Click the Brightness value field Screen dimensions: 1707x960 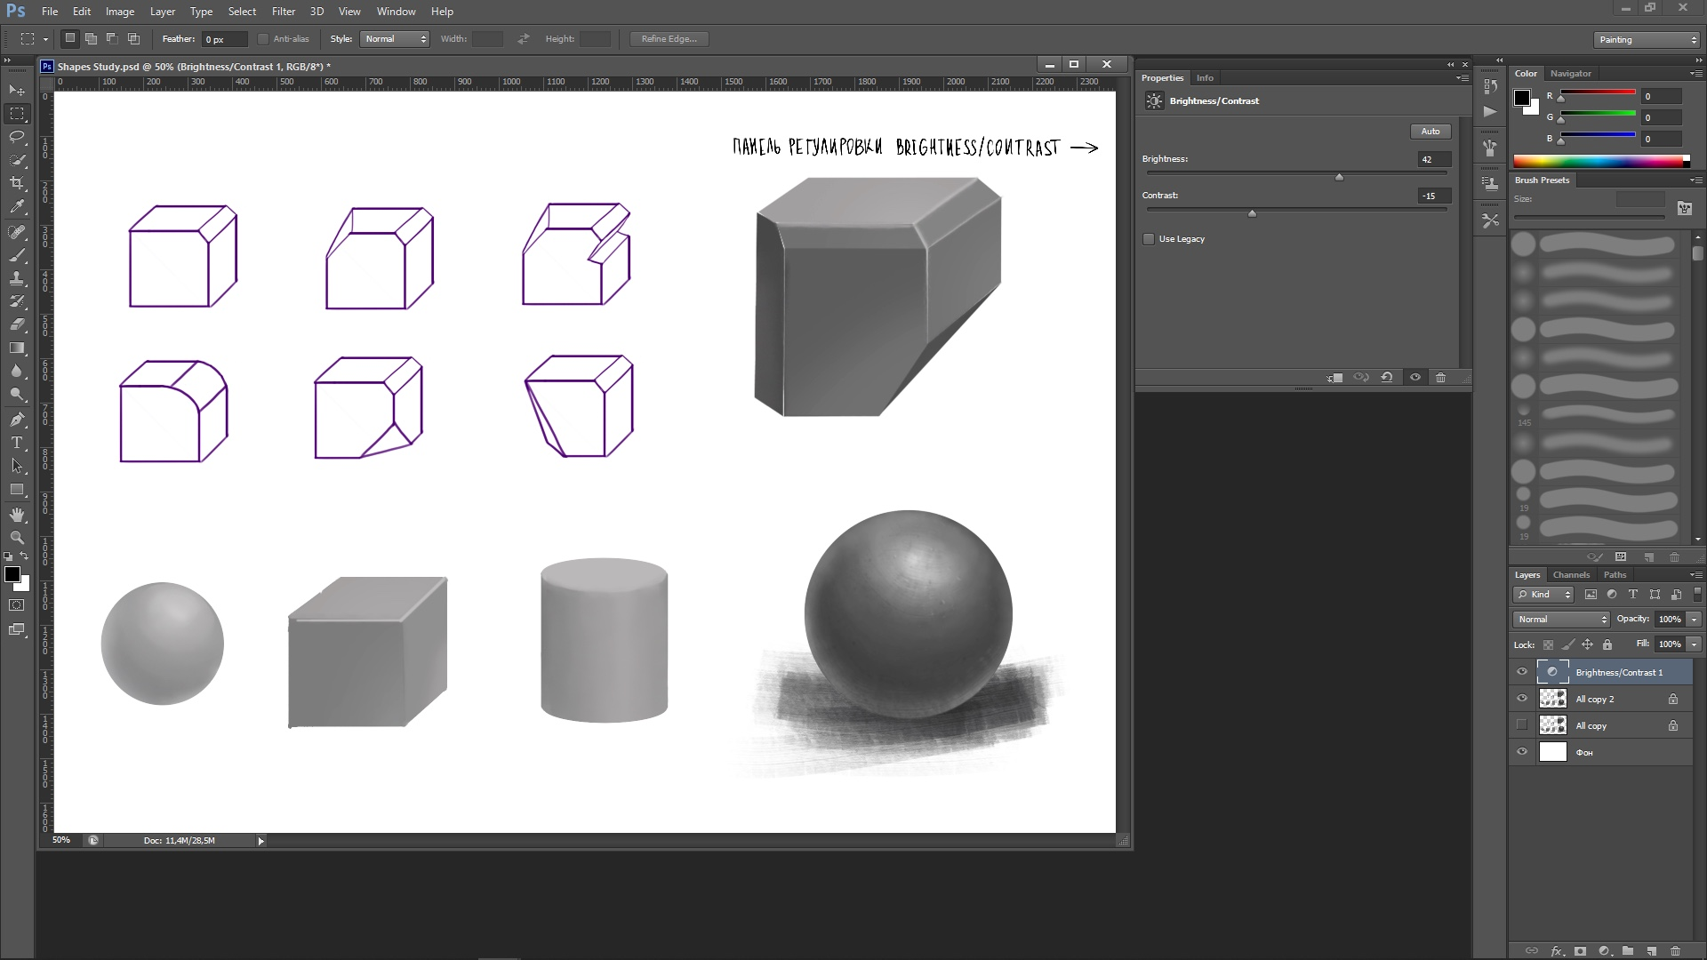pyautogui.click(x=1434, y=159)
